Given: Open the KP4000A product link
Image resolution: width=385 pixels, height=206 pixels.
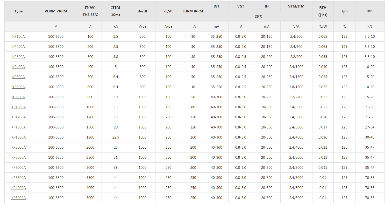Looking at the screenshot, I should point(18,188).
